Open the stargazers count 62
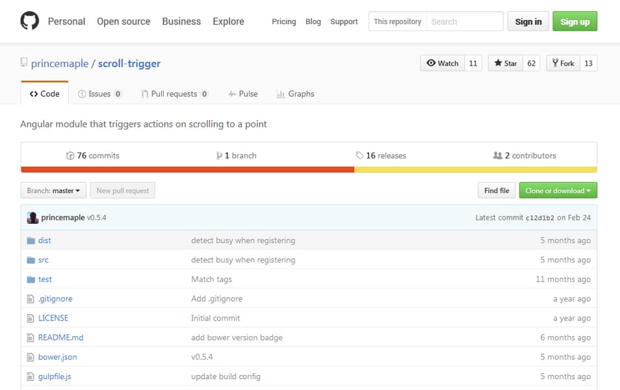This screenshot has height=390, width=620. [532, 63]
